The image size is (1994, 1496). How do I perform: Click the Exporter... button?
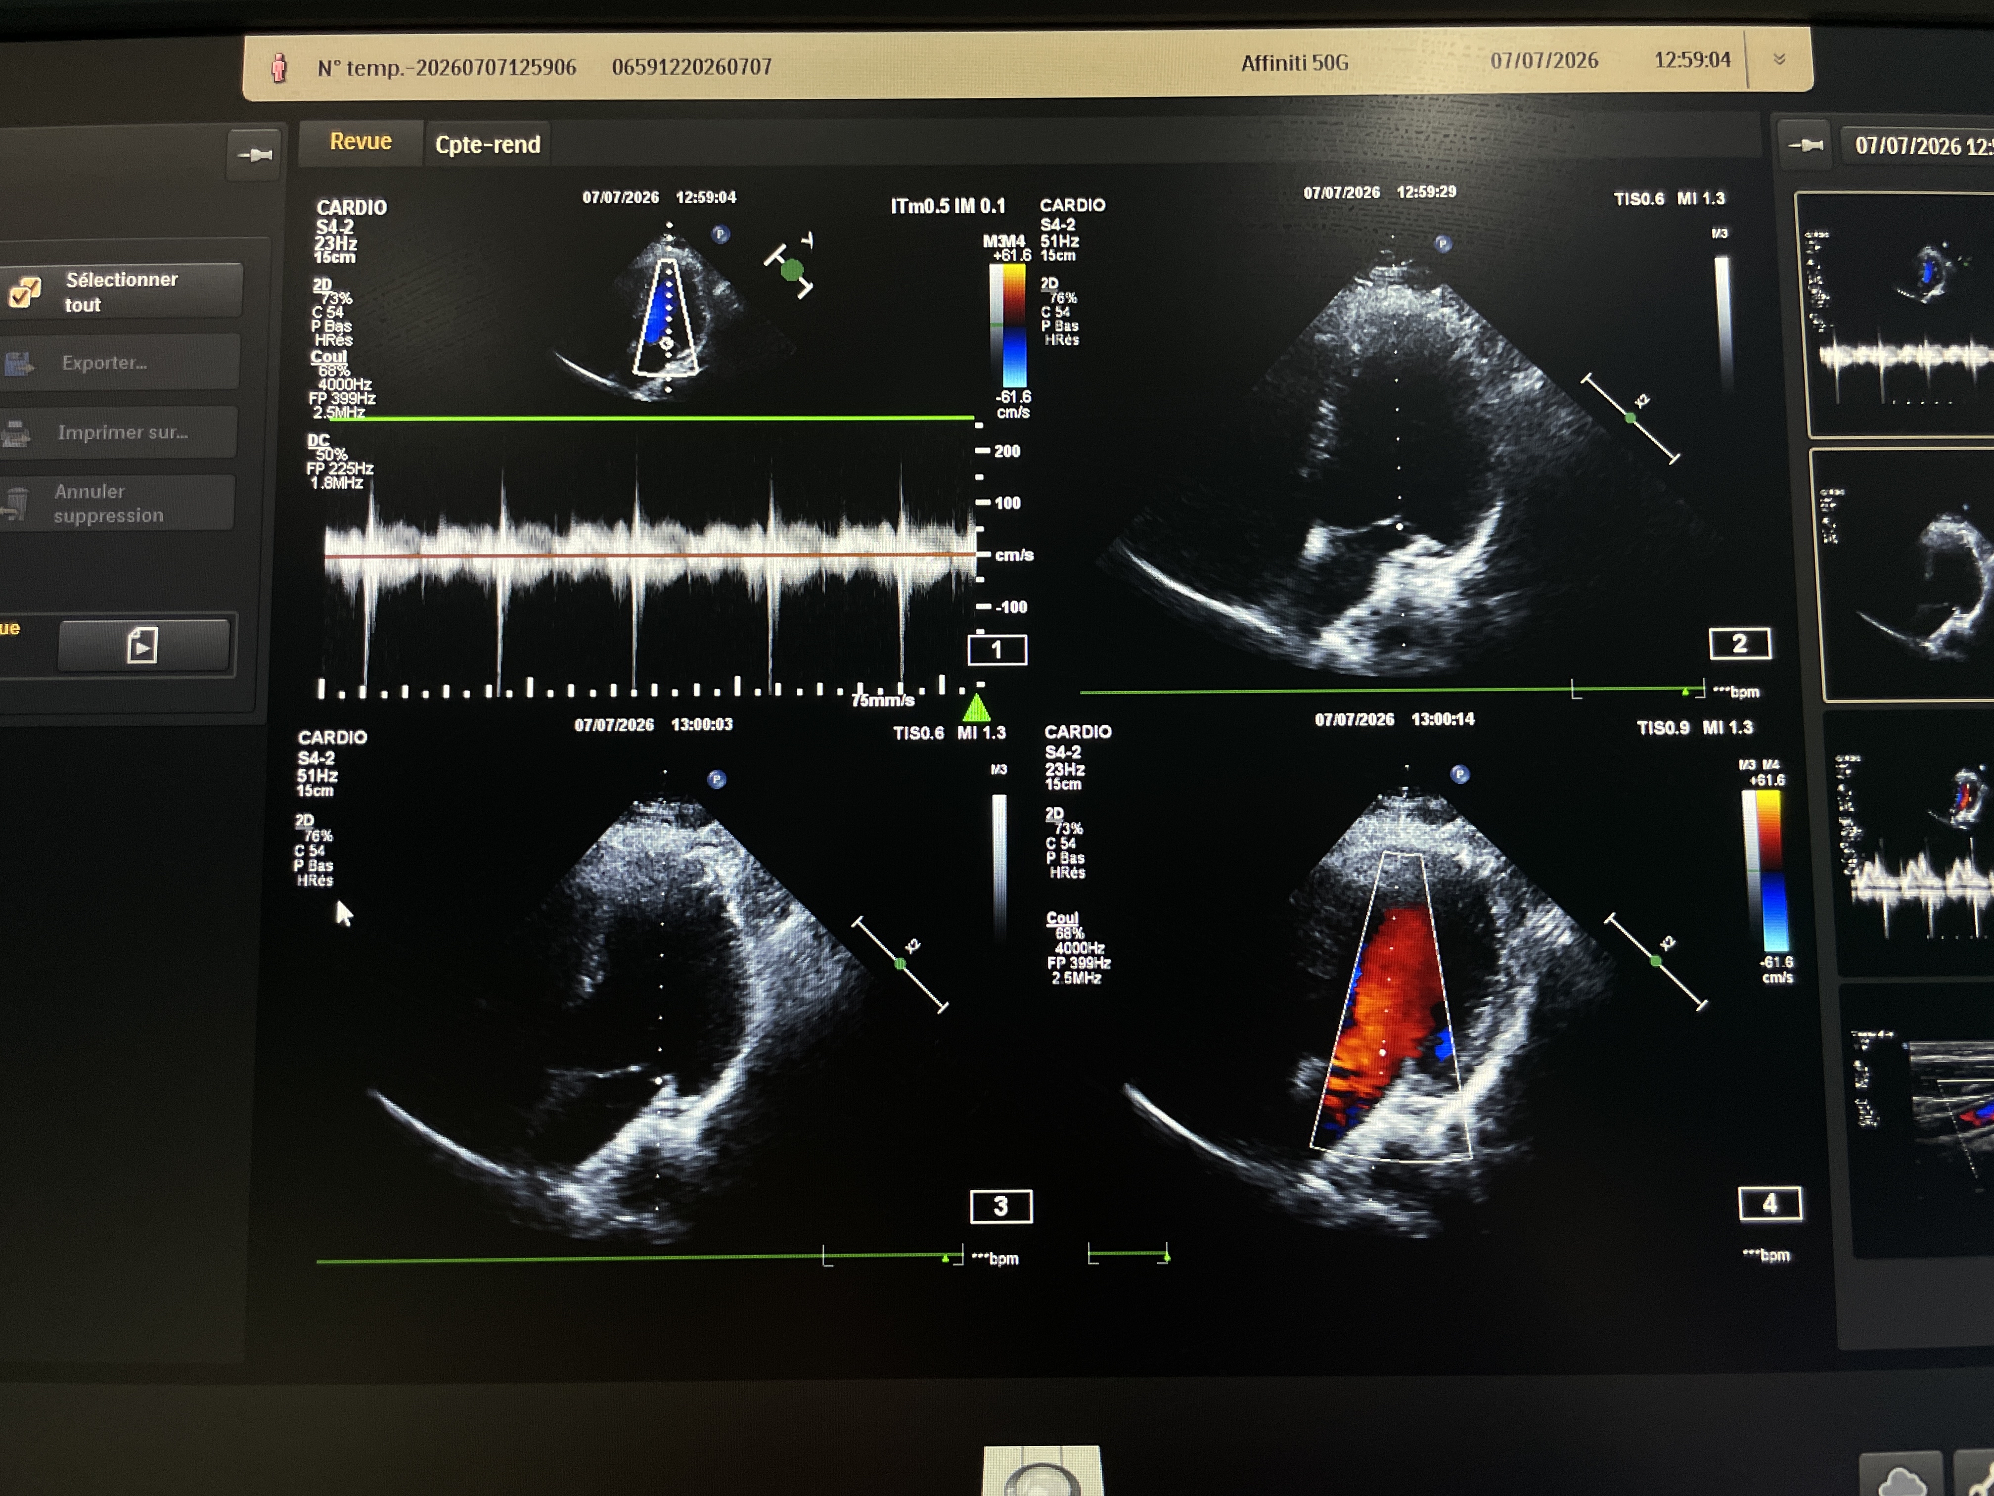coord(120,363)
